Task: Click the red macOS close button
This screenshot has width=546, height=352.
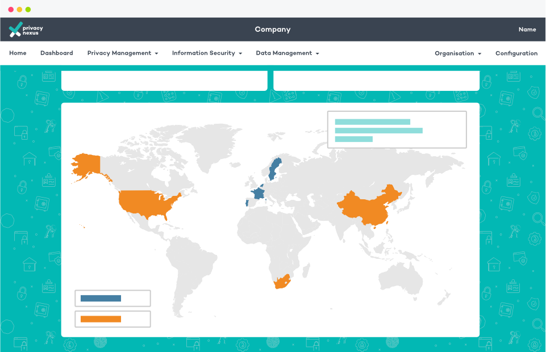Action: [11, 10]
